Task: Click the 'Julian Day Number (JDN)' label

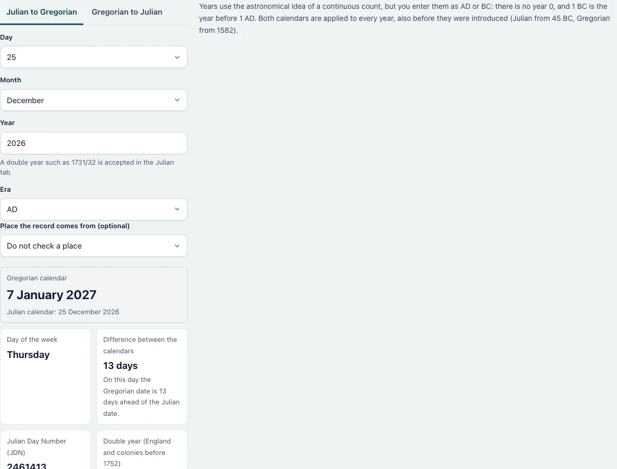Action: (36, 447)
